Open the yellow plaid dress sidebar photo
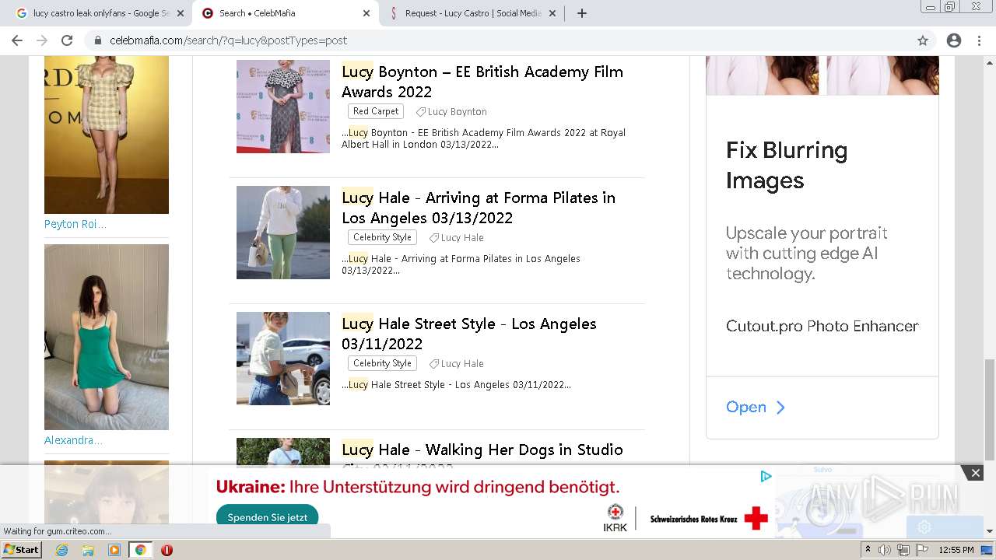The image size is (996, 560). [x=107, y=135]
